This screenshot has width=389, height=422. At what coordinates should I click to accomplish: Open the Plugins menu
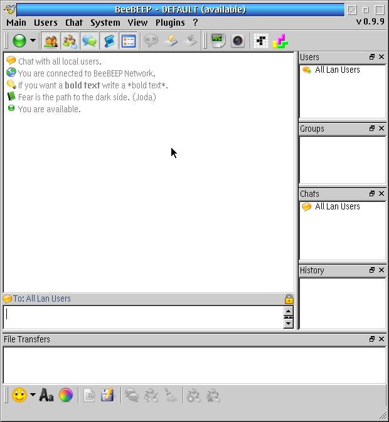pyautogui.click(x=170, y=23)
